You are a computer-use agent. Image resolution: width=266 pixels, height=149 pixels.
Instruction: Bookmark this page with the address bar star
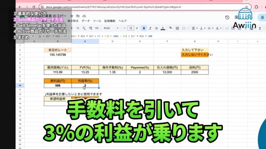pos(247,7)
